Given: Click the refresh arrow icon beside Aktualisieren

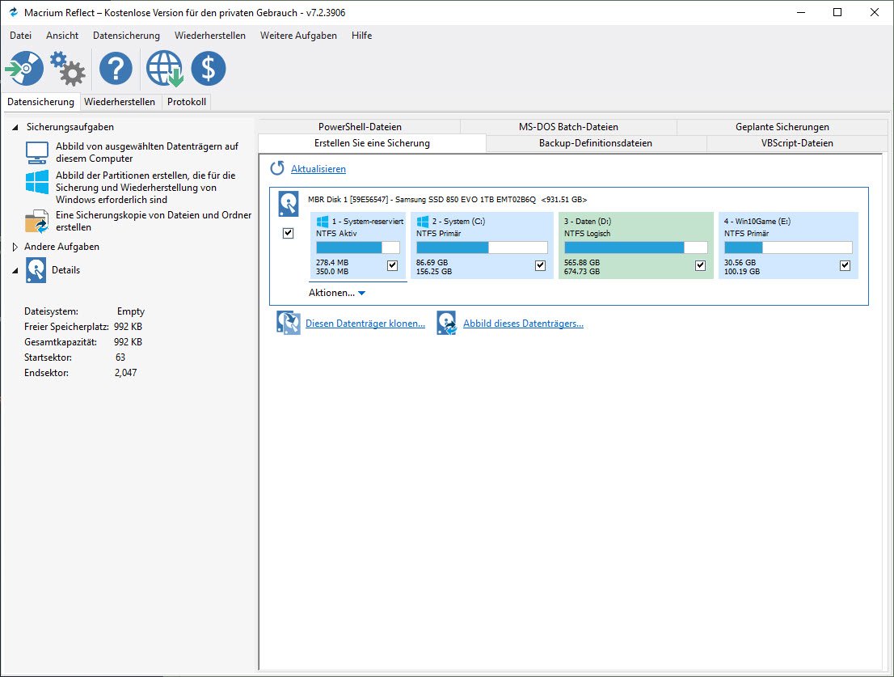Looking at the screenshot, I should (x=277, y=168).
